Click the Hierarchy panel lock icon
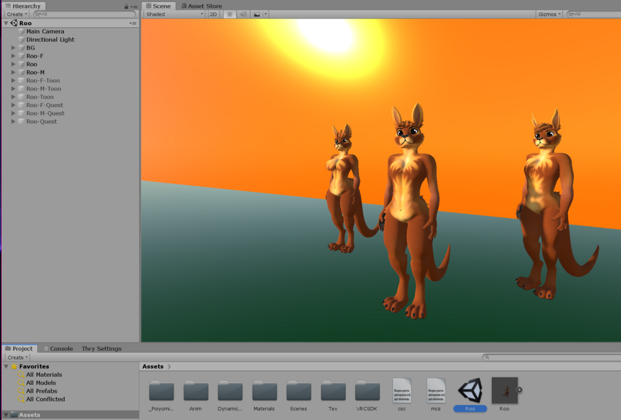621x420 pixels. (x=126, y=6)
